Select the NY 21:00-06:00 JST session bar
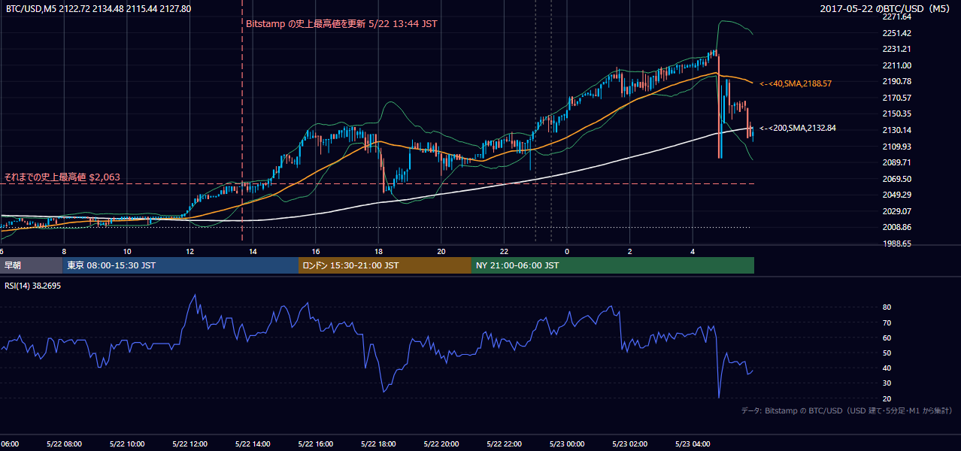961x451 pixels. pos(613,265)
